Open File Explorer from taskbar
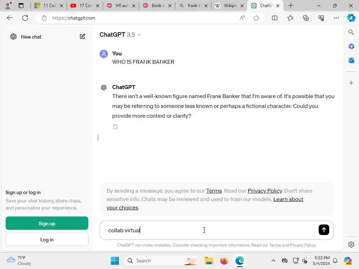The height and width of the screenshot is (269, 359). [x=209, y=261]
